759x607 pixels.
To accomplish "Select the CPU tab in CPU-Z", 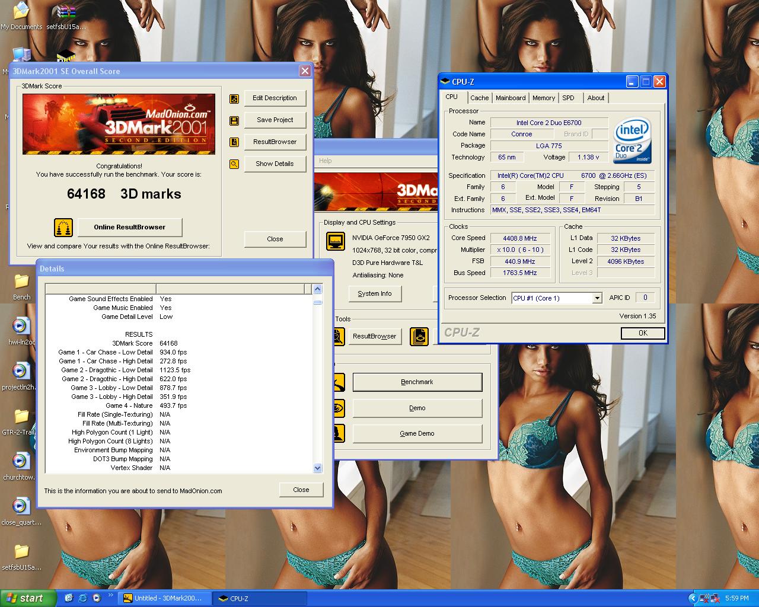I will (x=452, y=97).
